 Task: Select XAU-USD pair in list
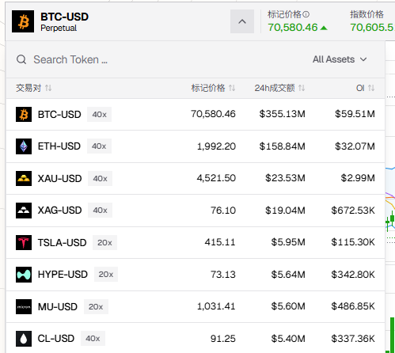pyautogui.click(x=196, y=178)
